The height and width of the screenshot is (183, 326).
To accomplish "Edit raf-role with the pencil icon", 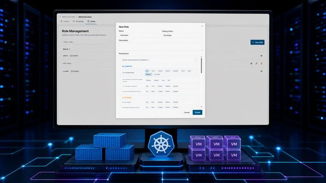I will (256, 63).
